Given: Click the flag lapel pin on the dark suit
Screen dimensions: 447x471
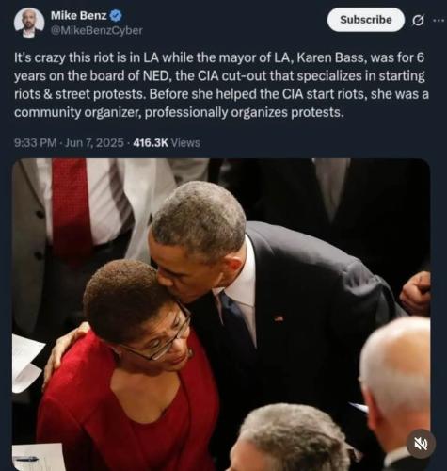Looking at the screenshot, I should pyautogui.click(x=279, y=318).
